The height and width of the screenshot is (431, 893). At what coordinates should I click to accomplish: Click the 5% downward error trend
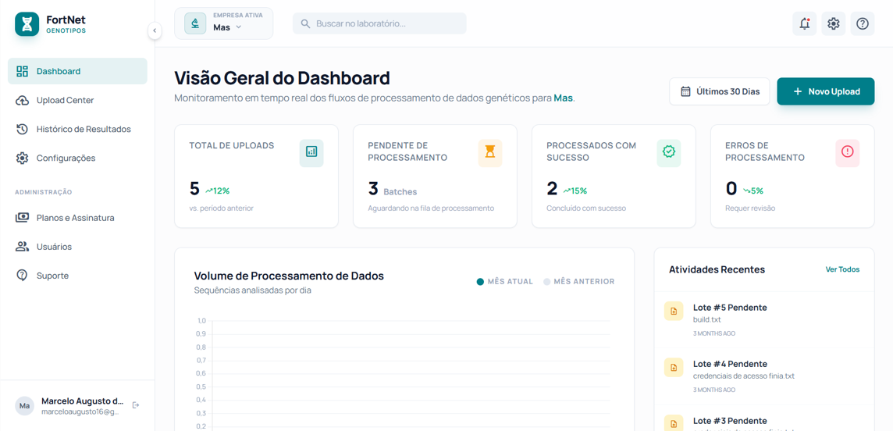tap(753, 191)
